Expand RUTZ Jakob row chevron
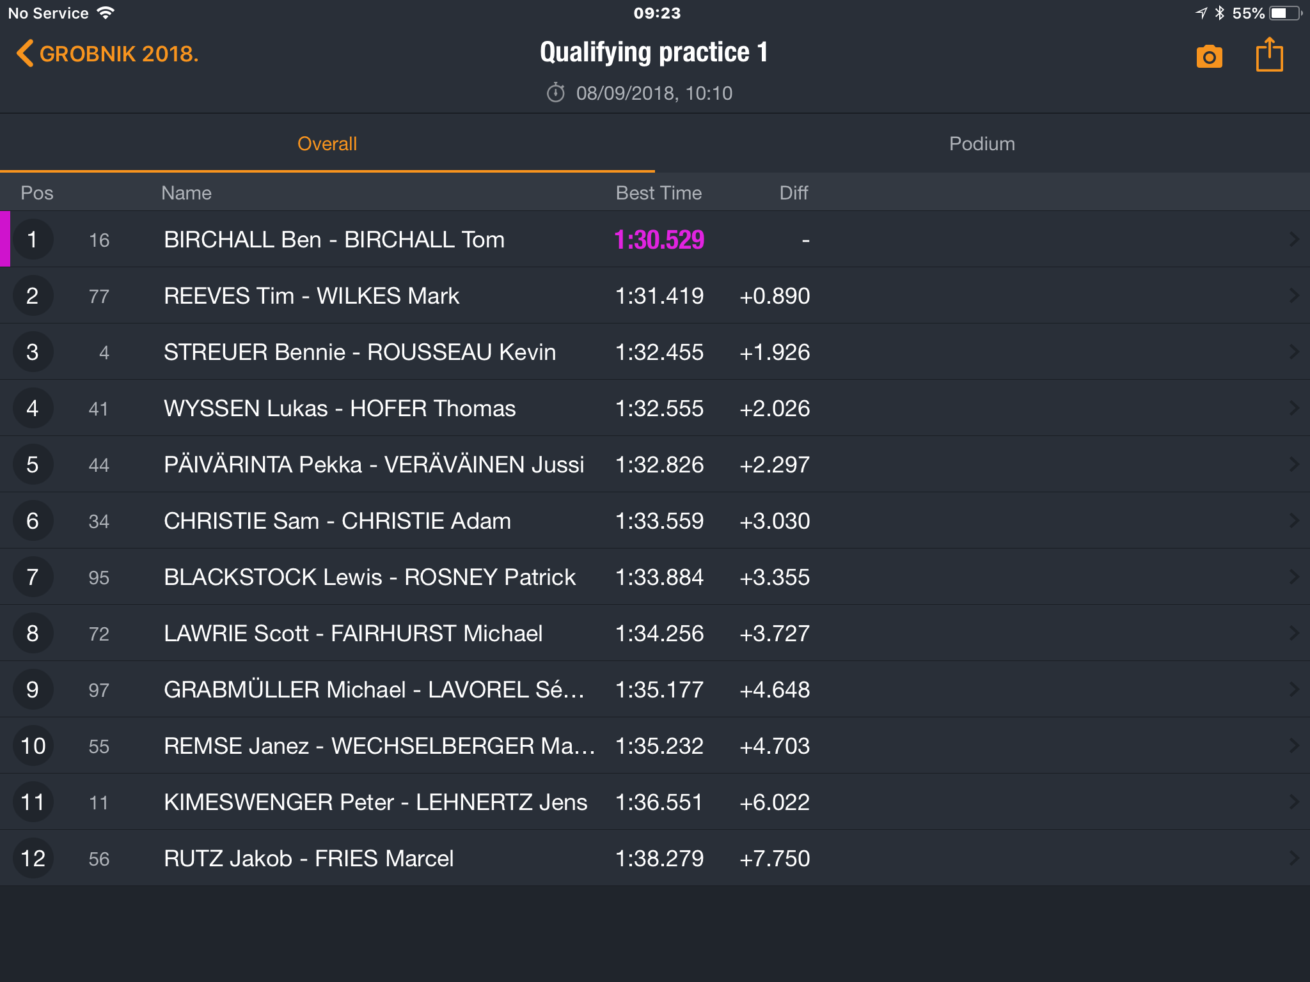 tap(1294, 858)
